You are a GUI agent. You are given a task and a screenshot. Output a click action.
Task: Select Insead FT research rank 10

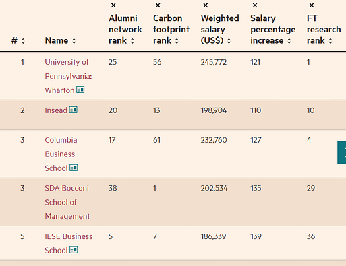tap(311, 110)
